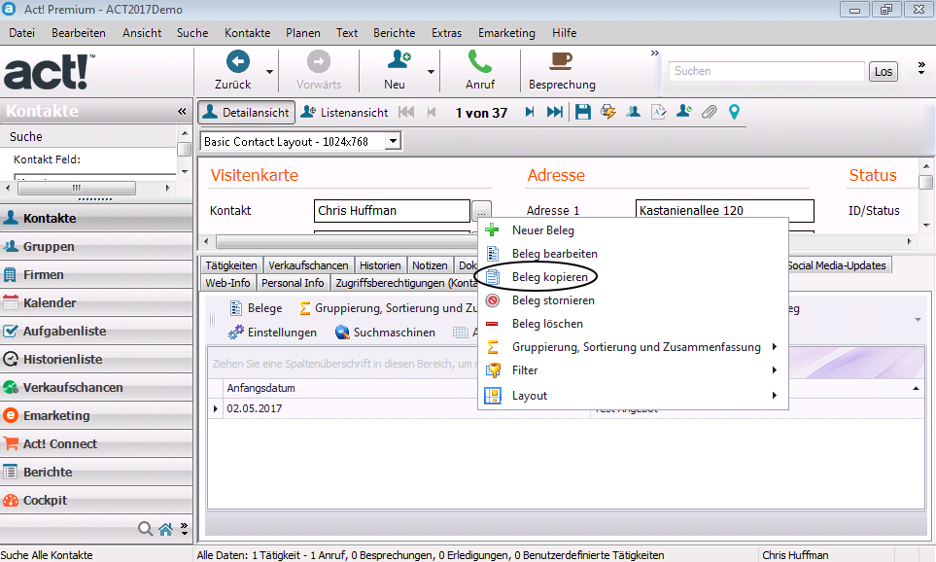Start a call with the Anruf icon
Image resolution: width=936 pixels, height=562 pixels.
click(479, 61)
